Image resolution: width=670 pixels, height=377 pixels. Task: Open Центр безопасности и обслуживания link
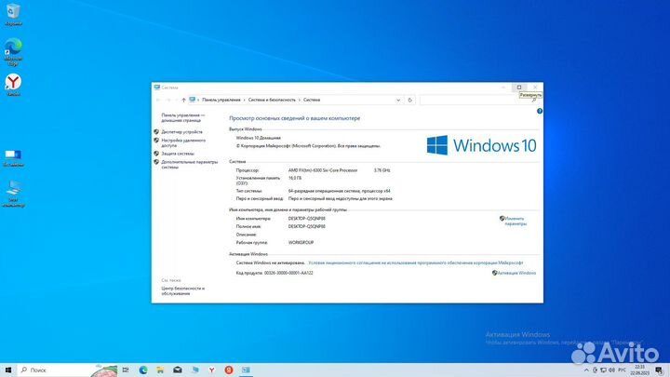[x=183, y=291]
